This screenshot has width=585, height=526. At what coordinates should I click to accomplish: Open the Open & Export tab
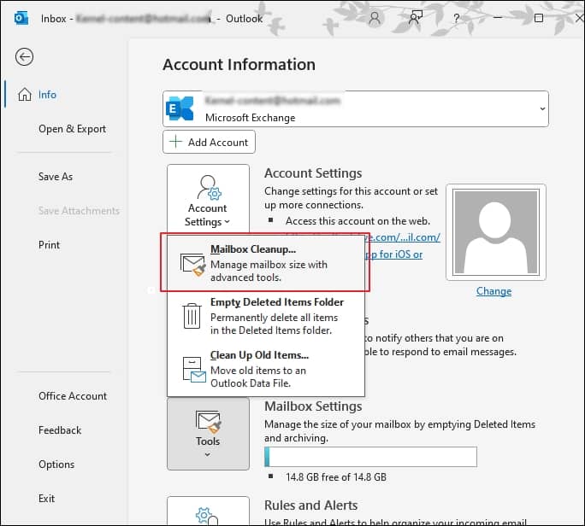point(72,129)
